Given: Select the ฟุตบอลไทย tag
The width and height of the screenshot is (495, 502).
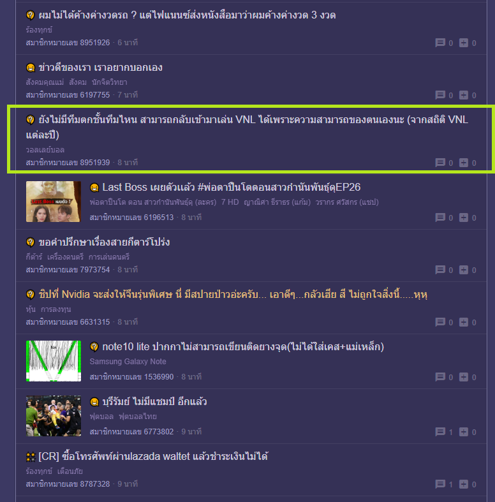Looking at the screenshot, I should tap(138, 416).
